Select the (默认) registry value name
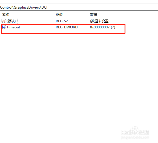158x143 pixels. click(x=11, y=21)
